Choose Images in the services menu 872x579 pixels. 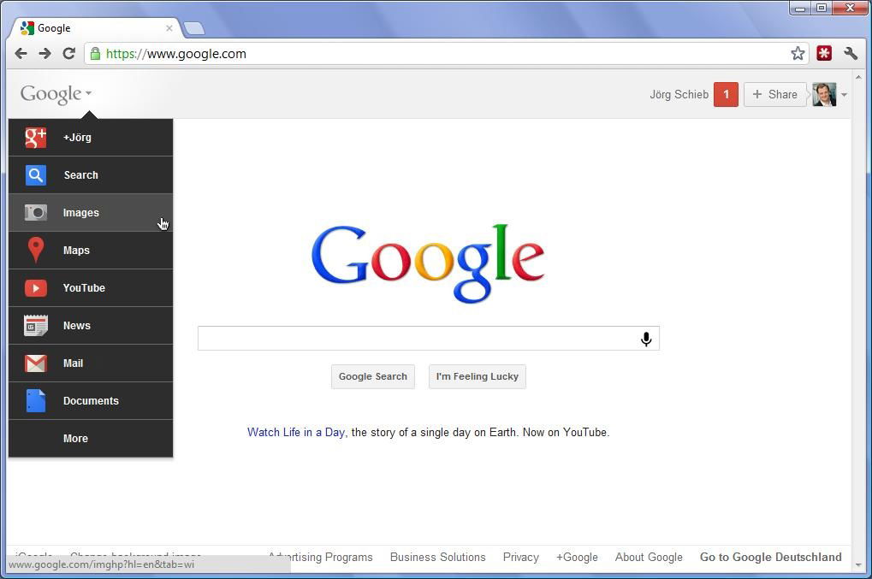(91, 212)
